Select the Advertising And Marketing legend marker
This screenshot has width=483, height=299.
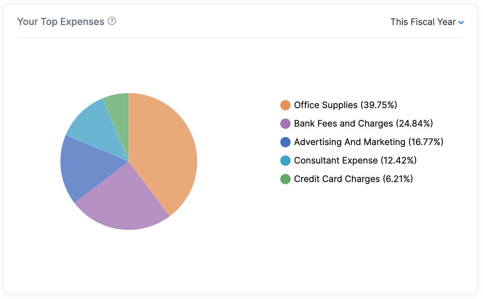[285, 142]
